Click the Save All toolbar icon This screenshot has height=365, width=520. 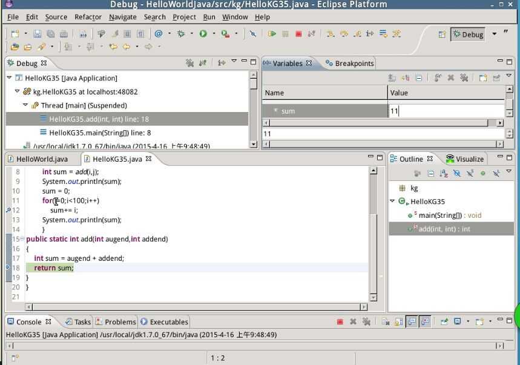(50, 34)
